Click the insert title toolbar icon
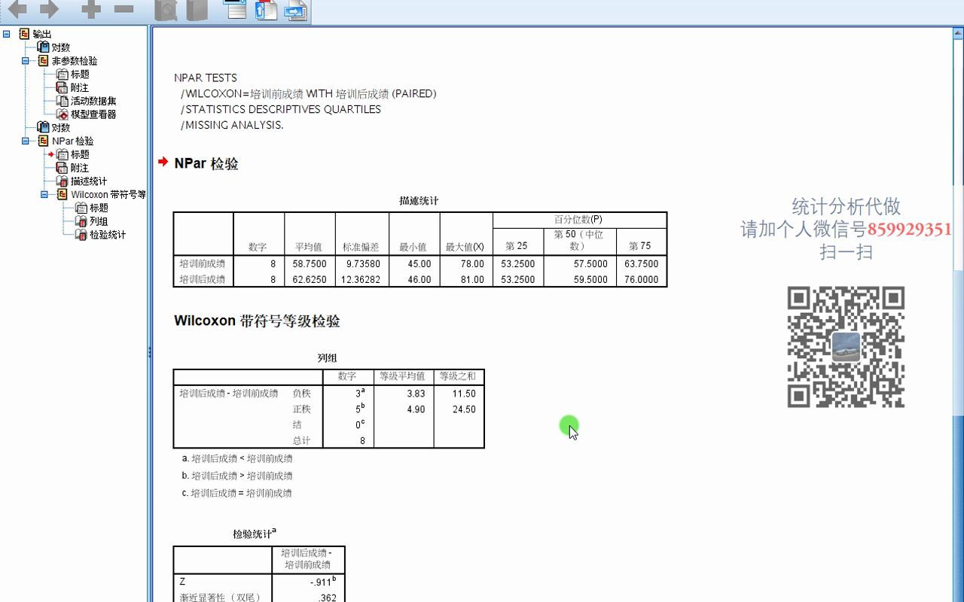This screenshot has width=964, height=602. (266, 10)
